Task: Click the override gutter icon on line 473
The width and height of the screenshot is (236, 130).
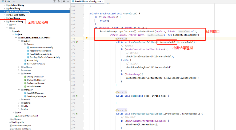Action: (77, 42)
